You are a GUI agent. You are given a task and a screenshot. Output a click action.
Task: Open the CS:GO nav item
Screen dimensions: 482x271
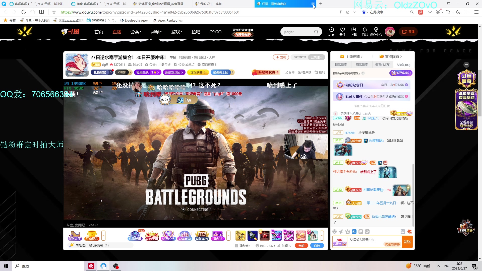pyautogui.click(x=215, y=32)
